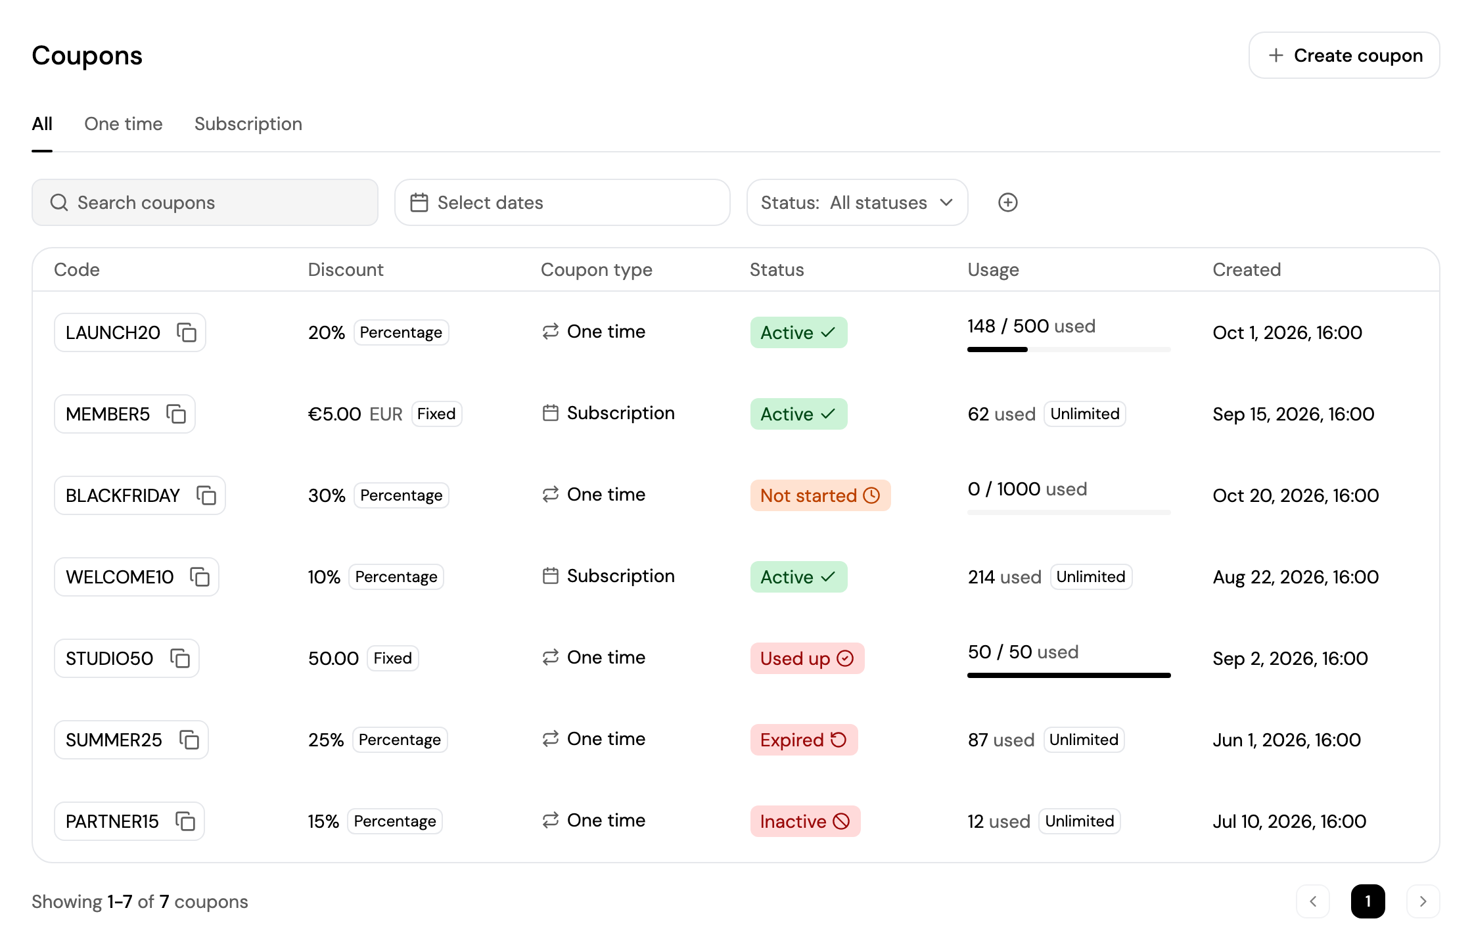Copy the PARTNER15 coupon code
Screen dimensions: 1472x950
(185, 821)
